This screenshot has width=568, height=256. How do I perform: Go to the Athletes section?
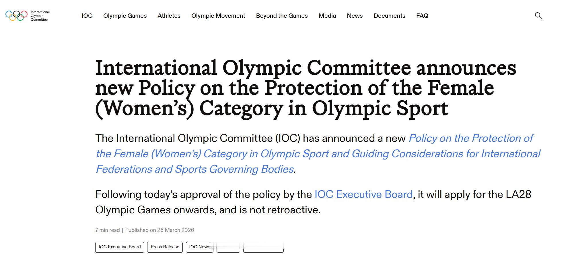[169, 16]
